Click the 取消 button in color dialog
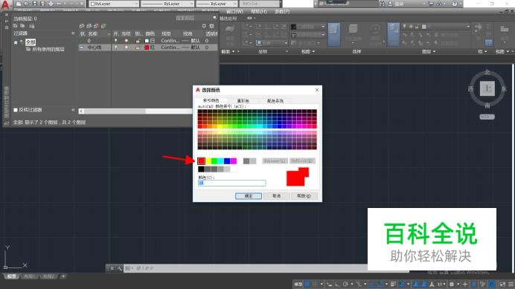 tap(277, 196)
